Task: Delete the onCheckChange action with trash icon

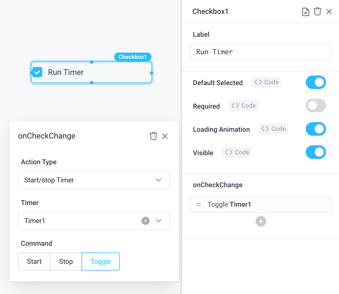Action: tap(153, 136)
